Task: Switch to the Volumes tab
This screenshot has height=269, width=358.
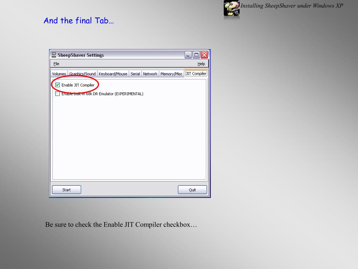Action: [59, 74]
